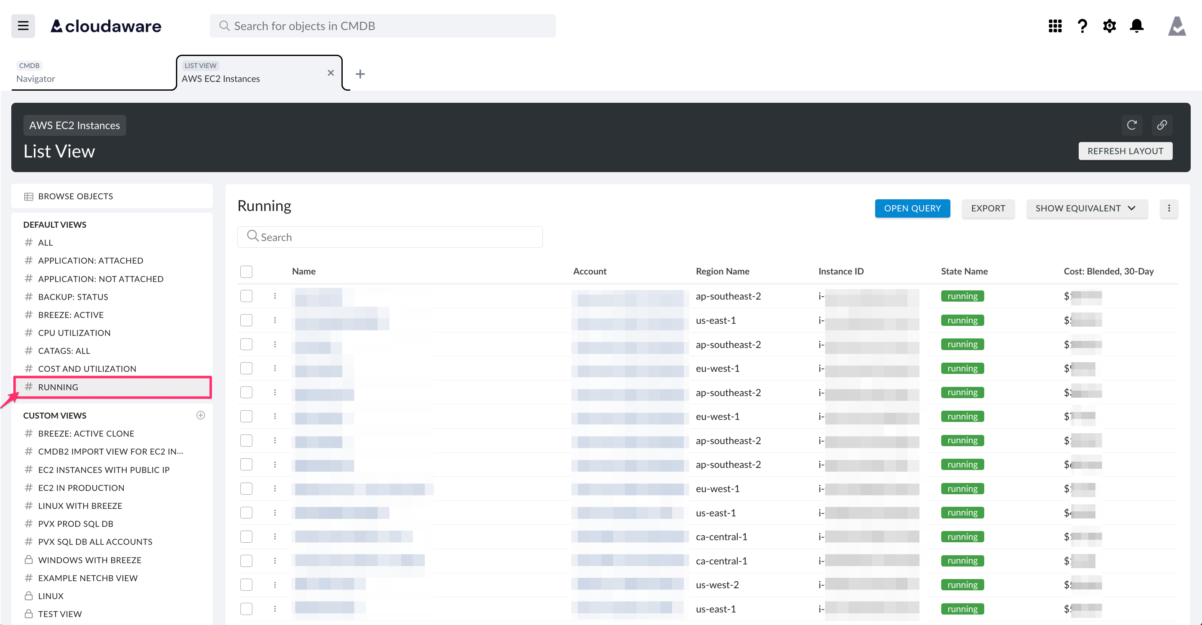
Task: Click the help question mark icon
Action: click(1082, 25)
